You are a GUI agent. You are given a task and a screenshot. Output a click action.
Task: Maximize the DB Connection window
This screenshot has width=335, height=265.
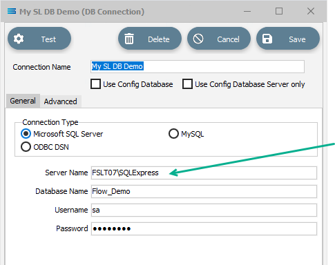click(279, 11)
